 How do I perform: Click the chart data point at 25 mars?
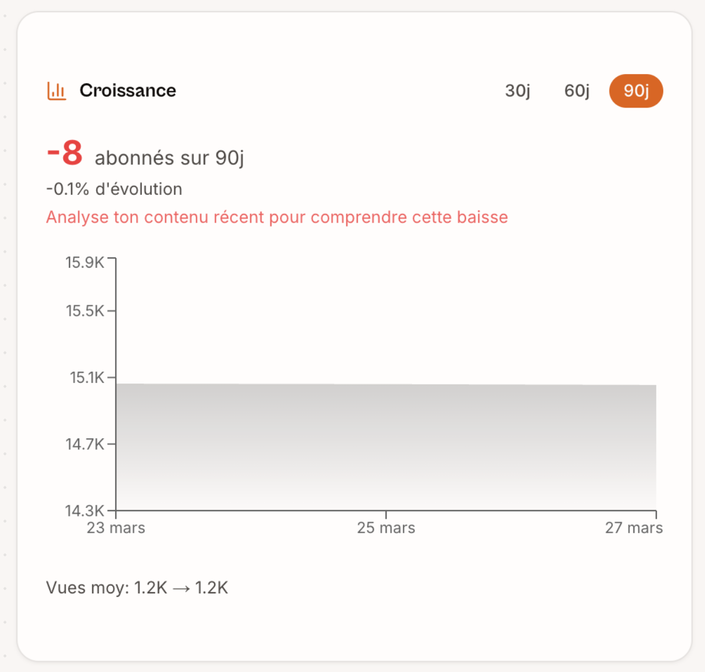[x=385, y=383]
